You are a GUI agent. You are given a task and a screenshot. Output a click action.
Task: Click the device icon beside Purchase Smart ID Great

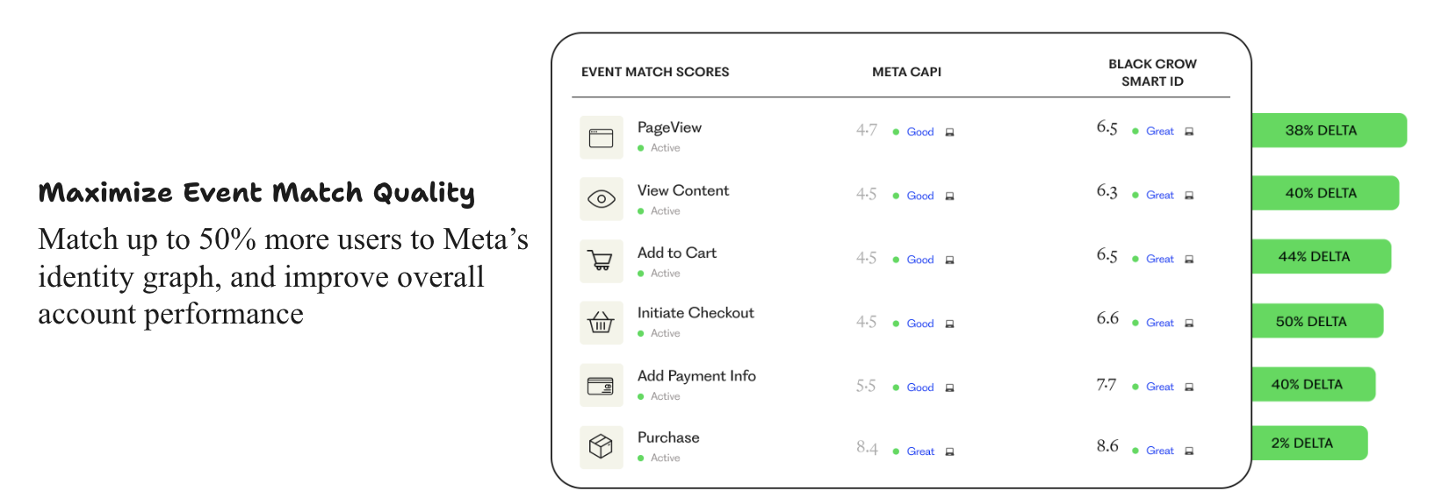coord(1189,452)
